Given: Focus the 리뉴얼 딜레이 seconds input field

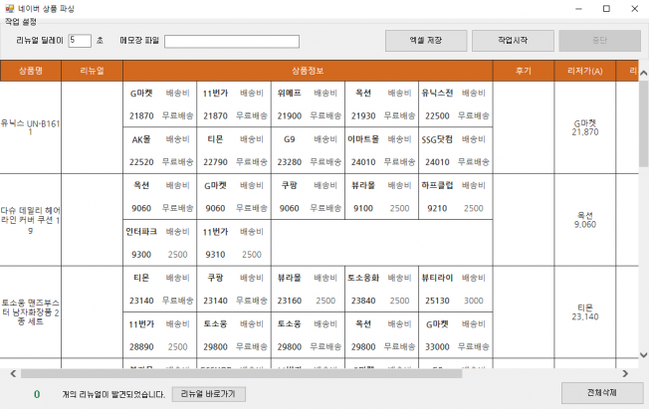Looking at the screenshot, I should pos(80,41).
